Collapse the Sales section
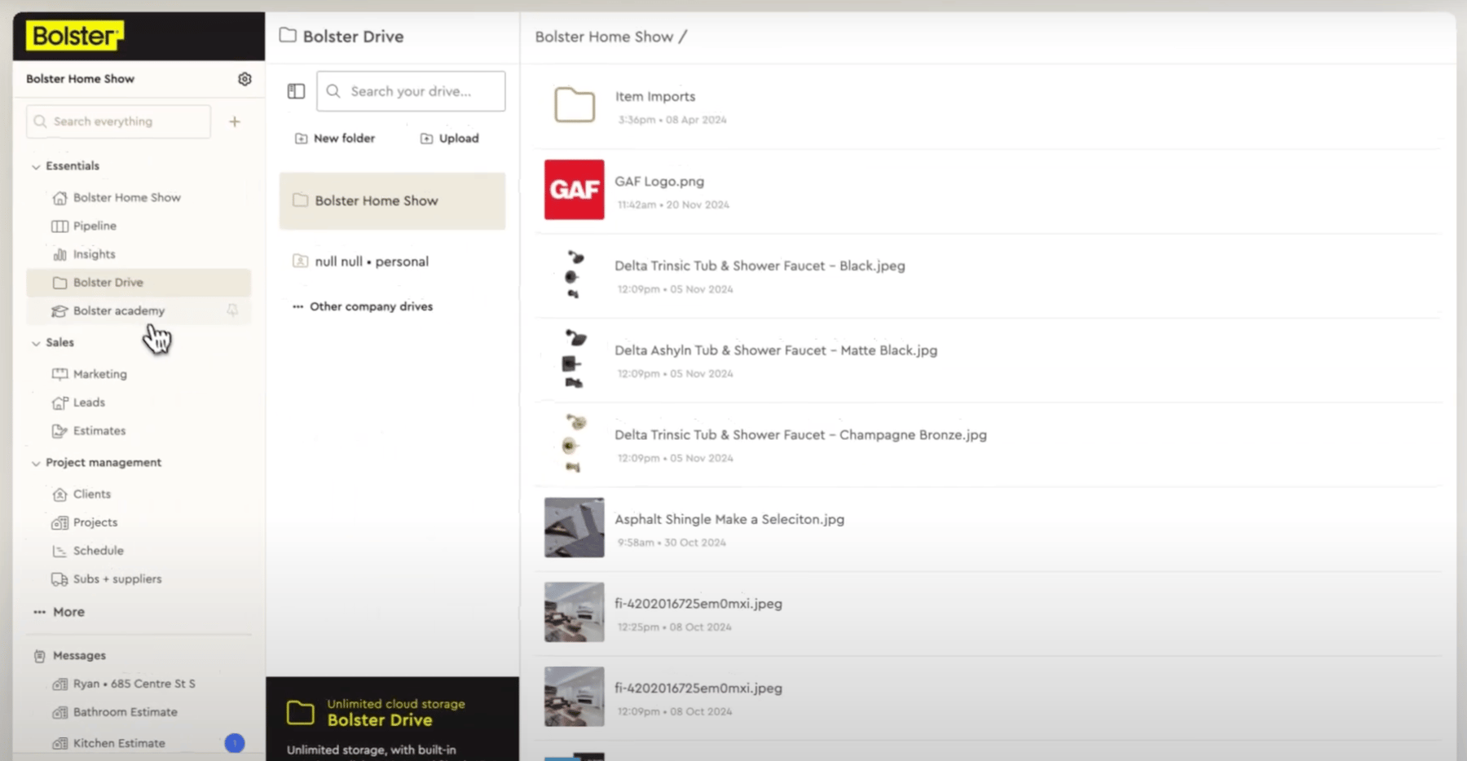The width and height of the screenshot is (1467, 761). (x=36, y=343)
